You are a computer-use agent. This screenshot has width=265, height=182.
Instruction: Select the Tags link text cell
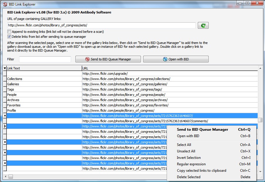[44, 89]
